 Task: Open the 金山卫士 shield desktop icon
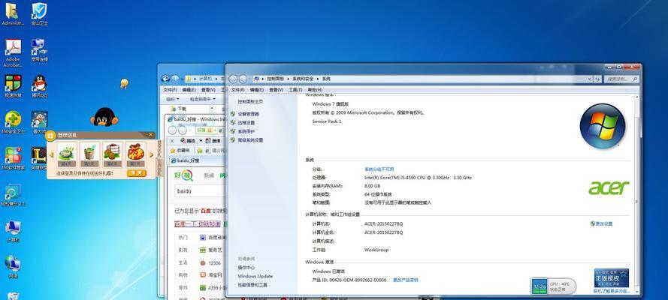click(40, 14)
